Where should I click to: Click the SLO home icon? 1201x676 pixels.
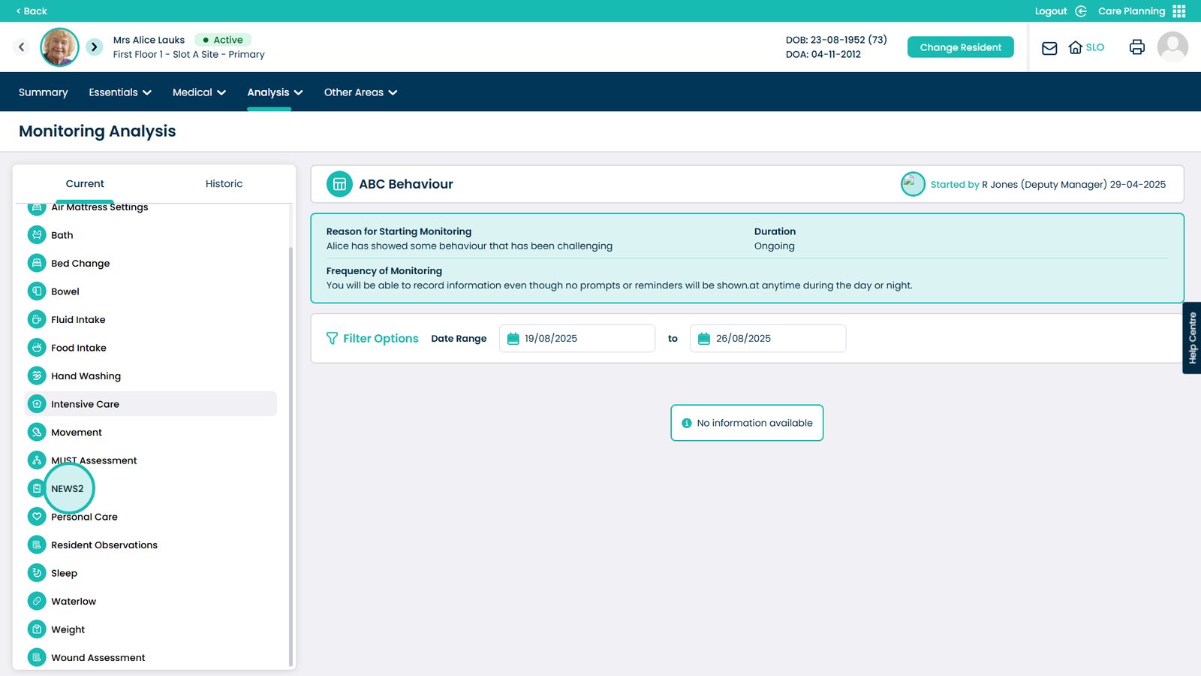tap(1076, 47)
